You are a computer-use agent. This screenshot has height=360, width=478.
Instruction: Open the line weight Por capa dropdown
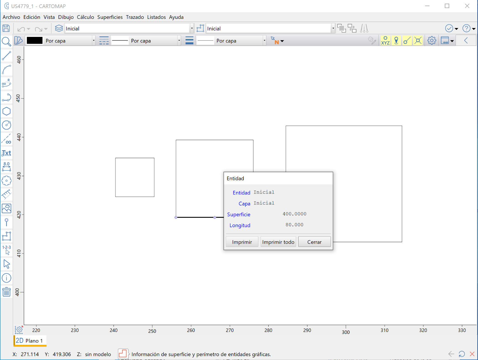[x=264, y=40]
